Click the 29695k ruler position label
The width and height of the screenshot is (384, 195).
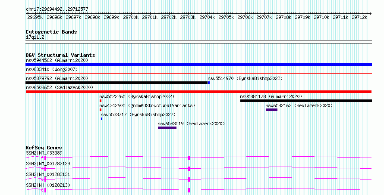point(35,17)
